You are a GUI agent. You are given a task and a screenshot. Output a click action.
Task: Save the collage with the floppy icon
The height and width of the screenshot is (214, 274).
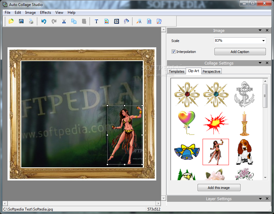point(21,21)
